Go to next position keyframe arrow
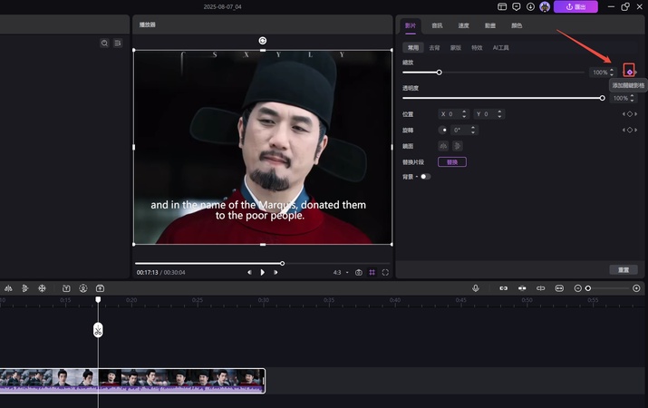648x408 pixels. pyautogui.click(x=636, y=114)
